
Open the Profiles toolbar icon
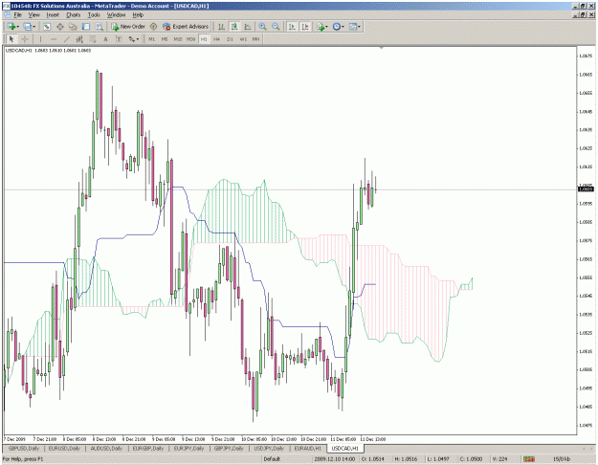27,27
